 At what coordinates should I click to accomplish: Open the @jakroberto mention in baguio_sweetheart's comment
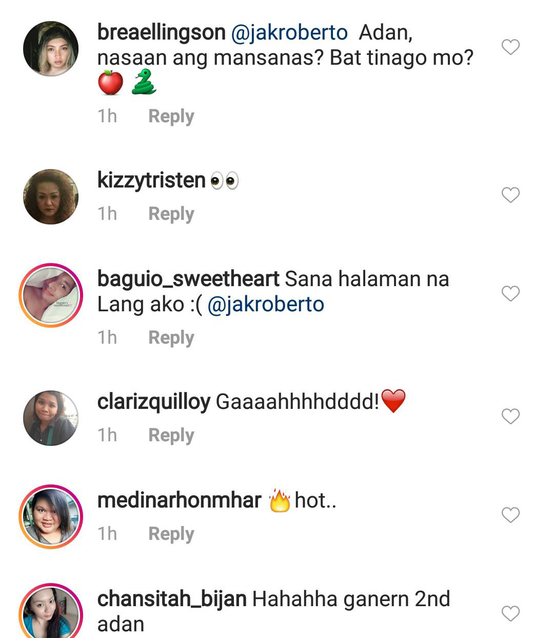(x=266, y=305)
